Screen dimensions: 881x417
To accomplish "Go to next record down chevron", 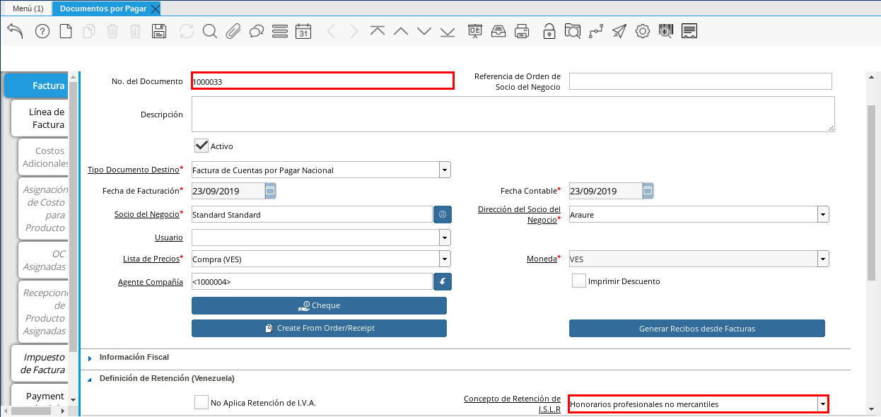I will [x=424, y=31].
